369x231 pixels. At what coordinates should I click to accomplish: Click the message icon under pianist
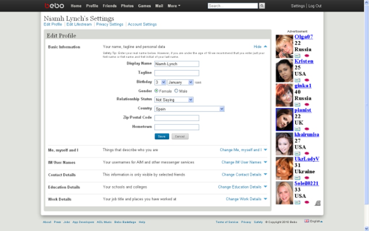coord(297,129)
